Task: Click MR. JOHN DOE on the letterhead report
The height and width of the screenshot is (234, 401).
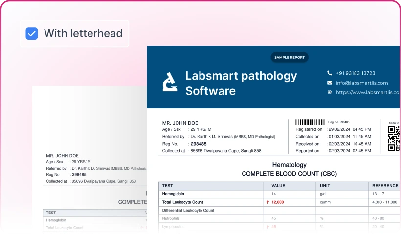Action: coord(180,123)
